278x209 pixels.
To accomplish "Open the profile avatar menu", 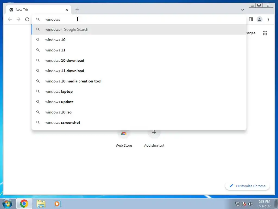I will click(260, 19).
